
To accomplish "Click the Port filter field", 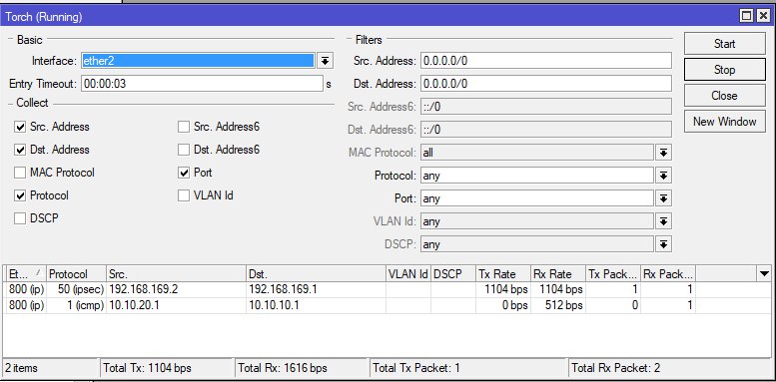I will (537, 198).
